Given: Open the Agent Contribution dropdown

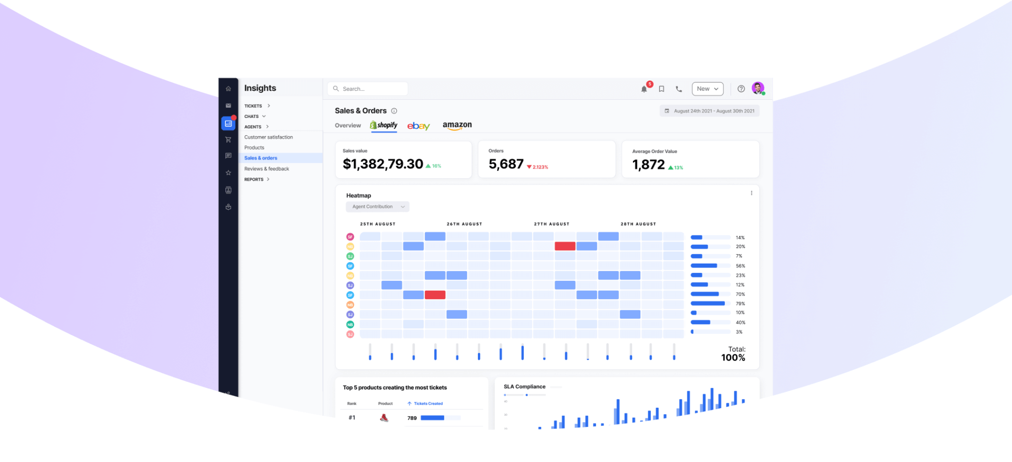Looking at the screenshot, I should point(377,206).
